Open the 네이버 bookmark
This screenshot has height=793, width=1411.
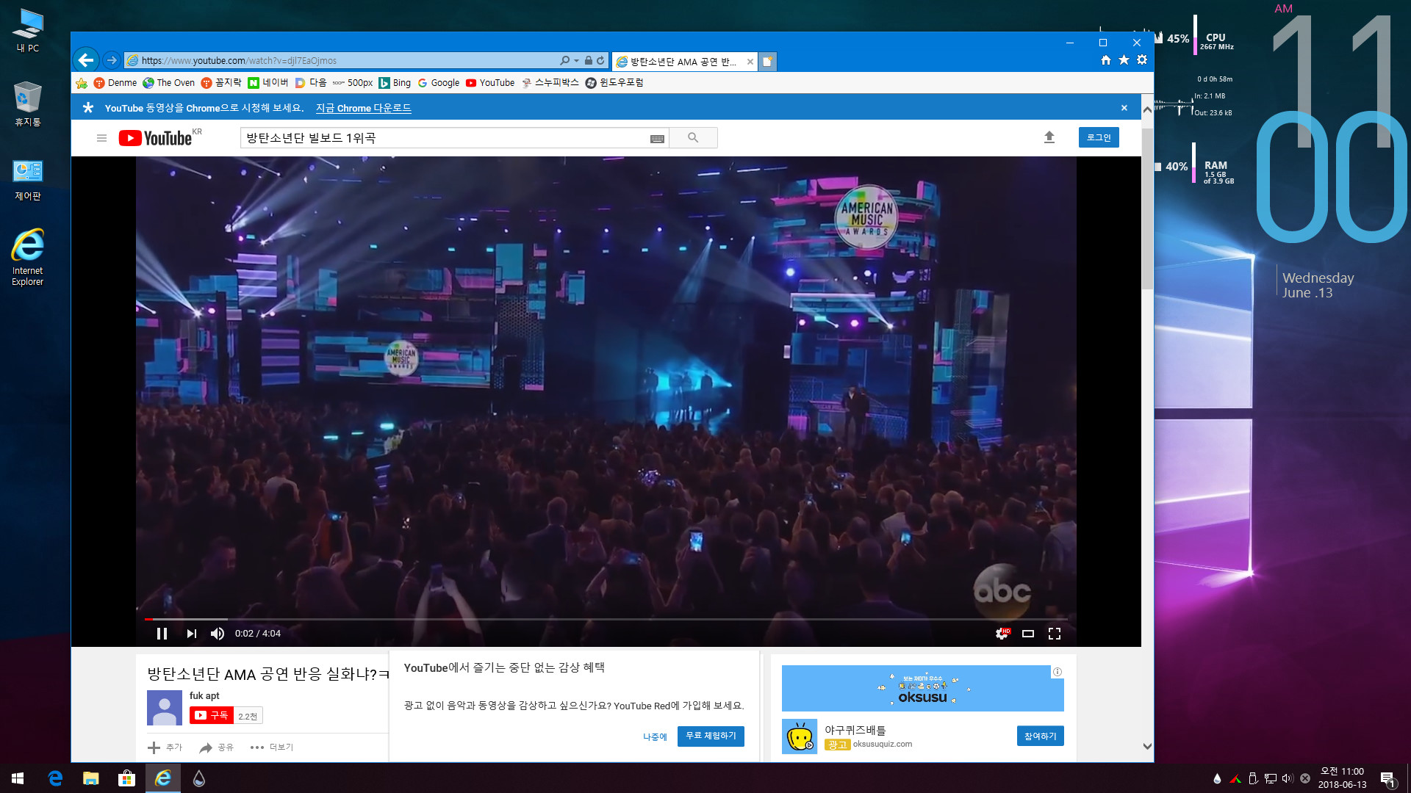tap(268, 83)
